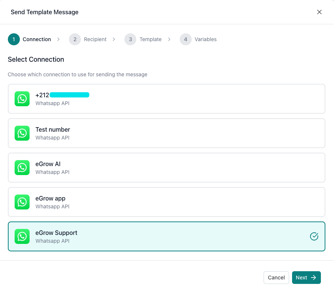Click chevron after Template step
Image resolution: width=334 pixels, height=291 pixels.
(169, 39)
